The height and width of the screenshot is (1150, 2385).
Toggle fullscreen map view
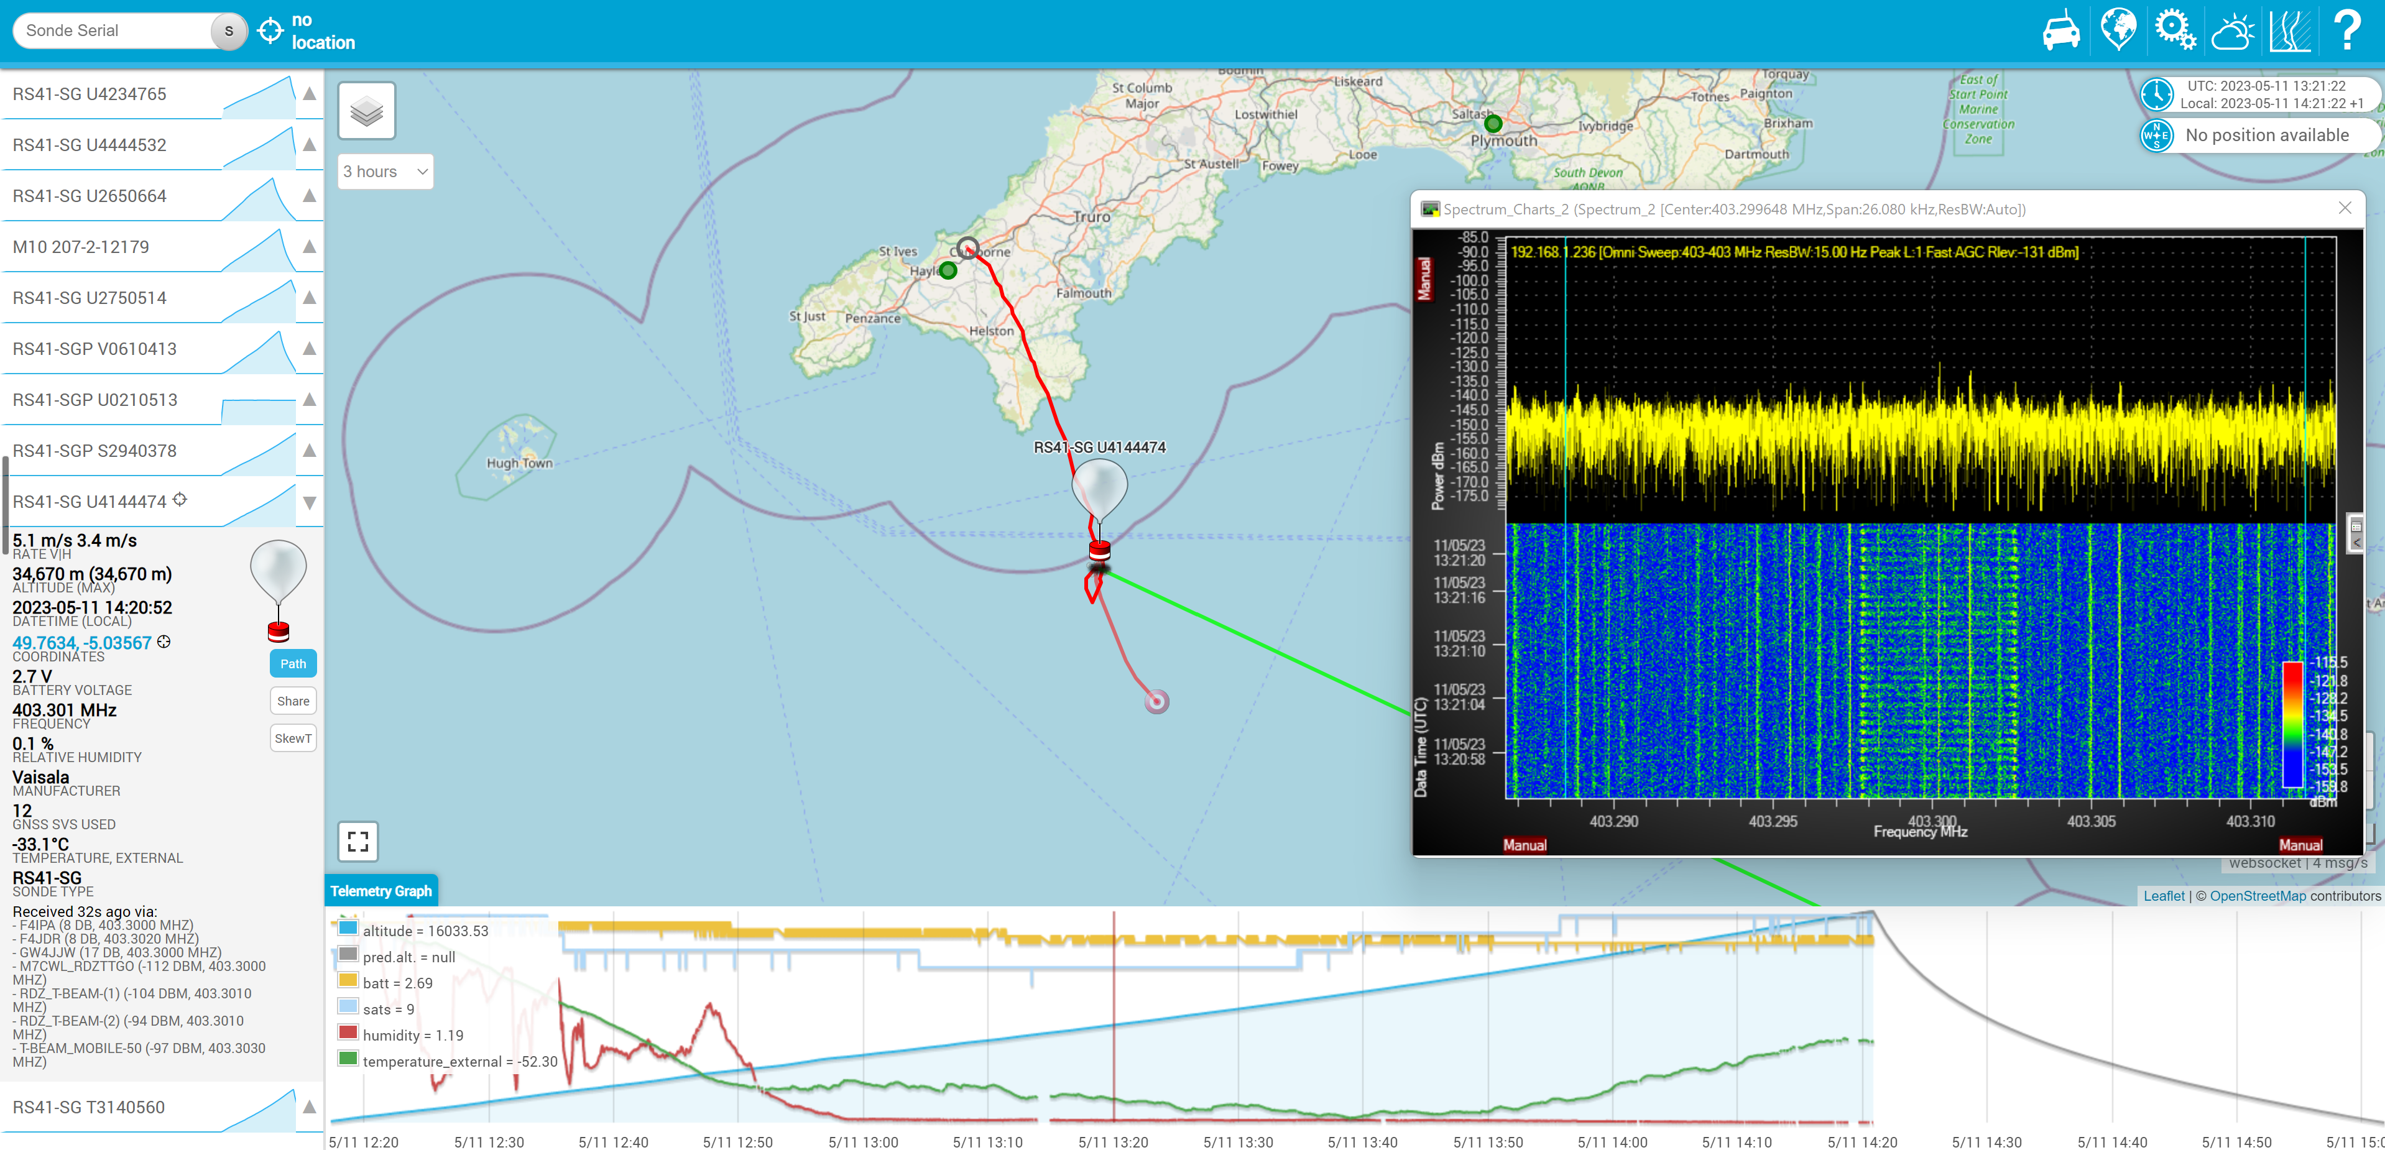(x=358, y=842)
